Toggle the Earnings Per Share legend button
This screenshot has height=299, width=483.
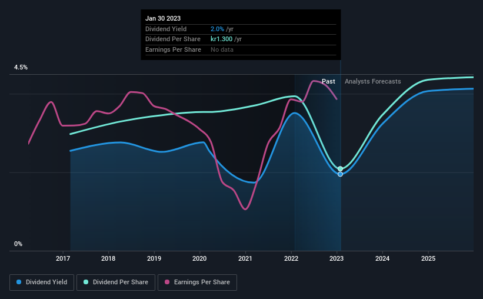(x=197, y=283)
